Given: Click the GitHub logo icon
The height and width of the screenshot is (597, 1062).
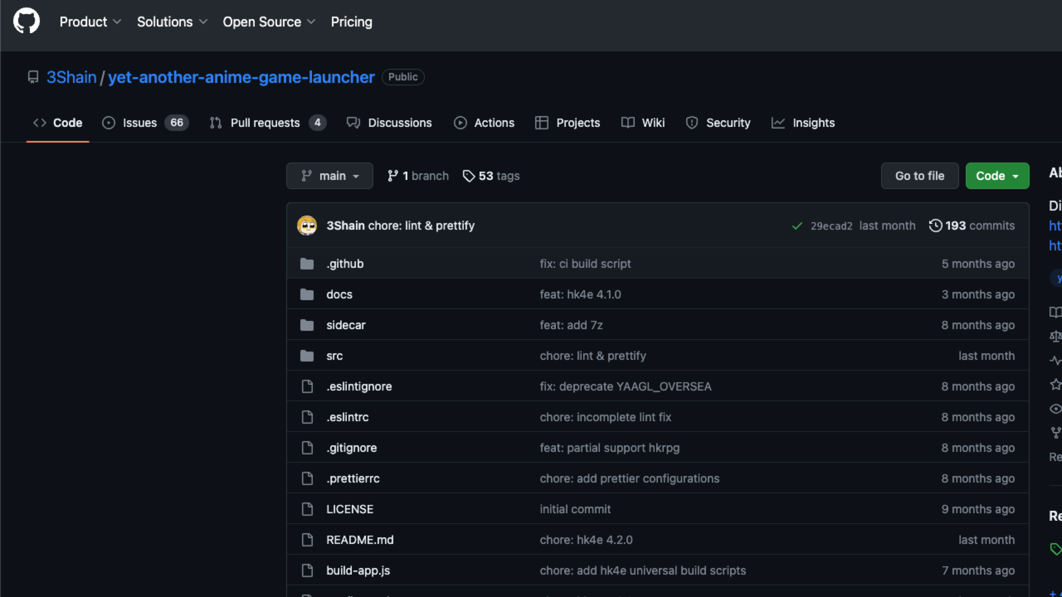Looking at the screenshot, I should pyautogui.click(x=26, y=21).
